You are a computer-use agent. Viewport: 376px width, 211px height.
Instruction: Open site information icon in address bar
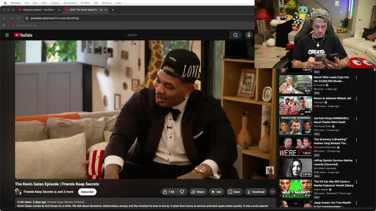pos(27,18)
